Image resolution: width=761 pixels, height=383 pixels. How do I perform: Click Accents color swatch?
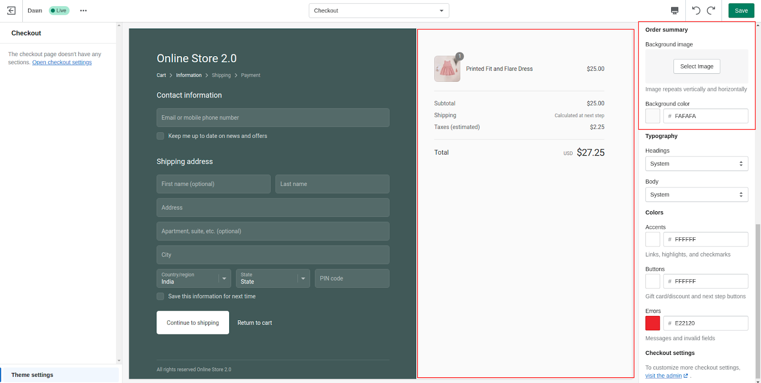tap(653, 239)
